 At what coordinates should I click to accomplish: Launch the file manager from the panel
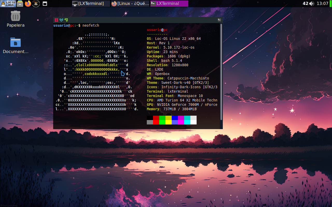pos(20,3)
